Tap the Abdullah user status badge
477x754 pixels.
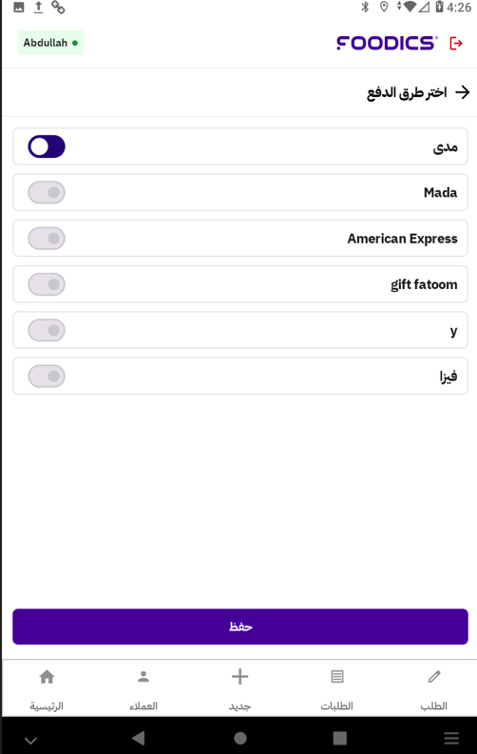(50, 43)
